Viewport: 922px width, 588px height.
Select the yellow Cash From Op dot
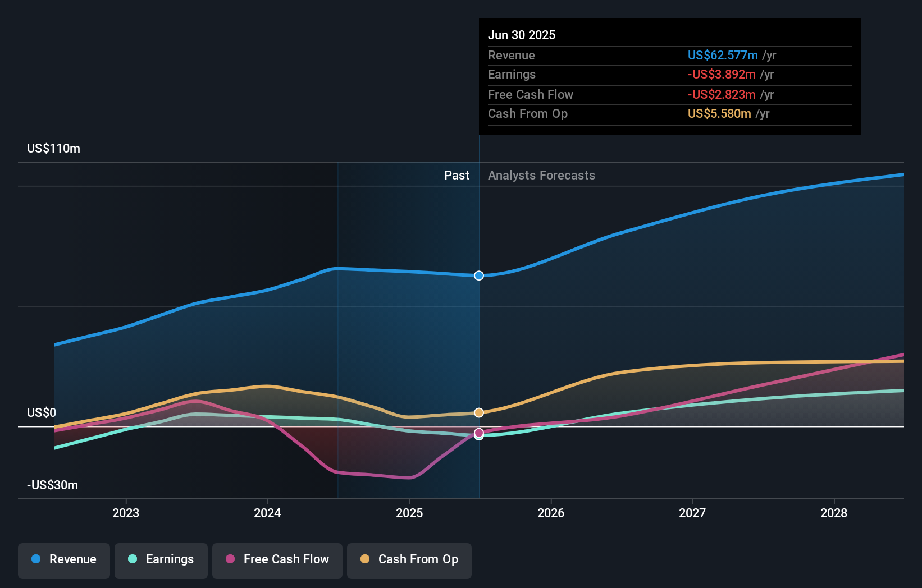pyautogui.click(x=364, y=559)
